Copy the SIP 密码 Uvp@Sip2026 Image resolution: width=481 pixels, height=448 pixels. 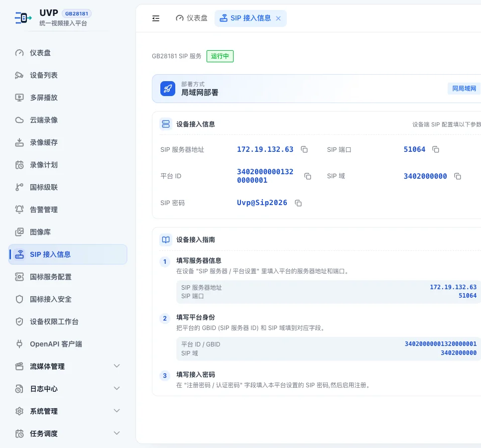[x=298, y=203]
